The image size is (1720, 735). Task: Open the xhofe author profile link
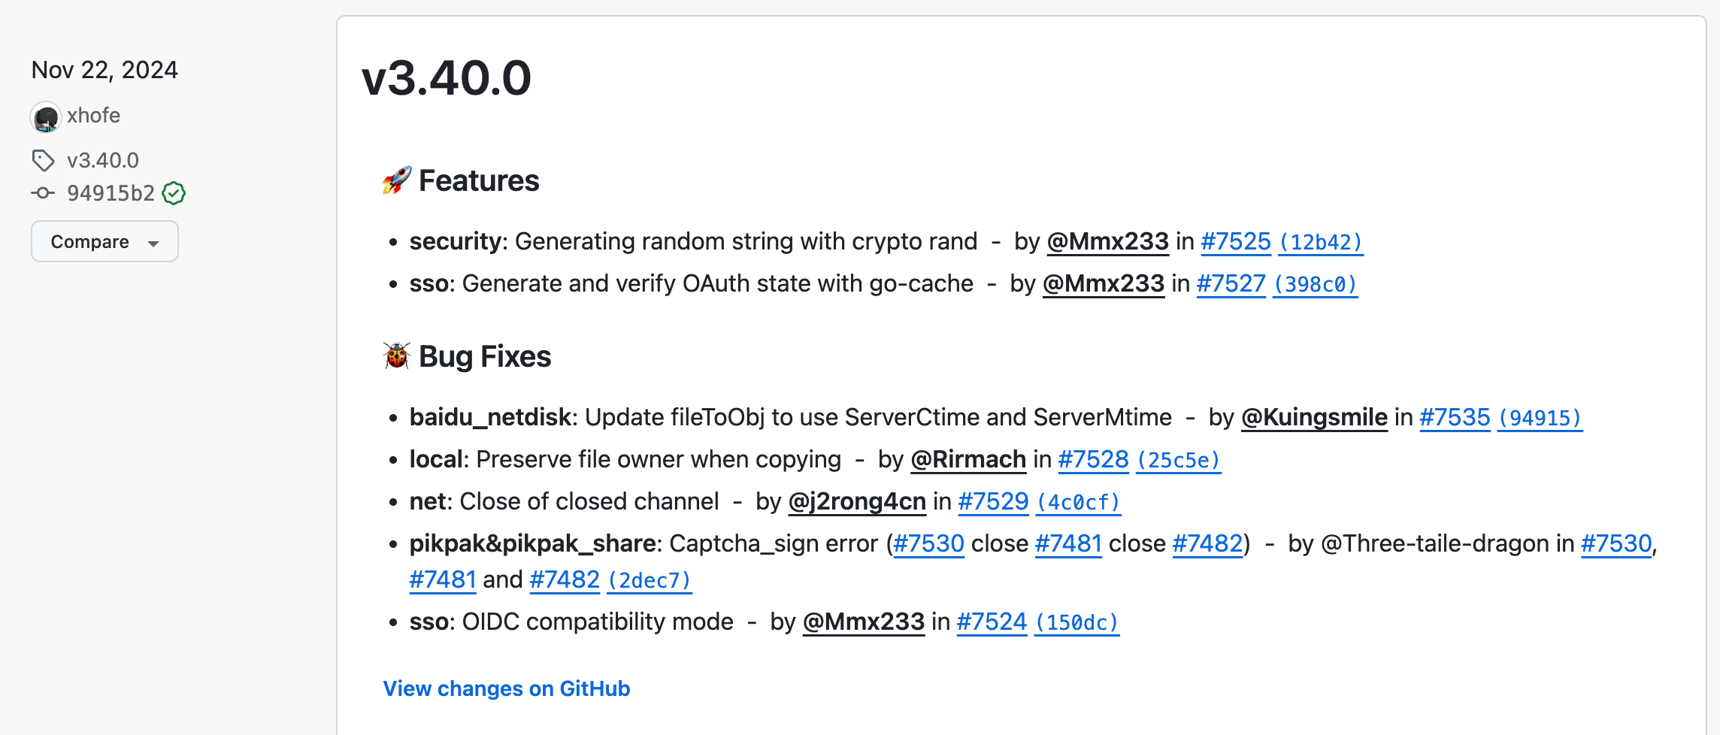[93, 116]
